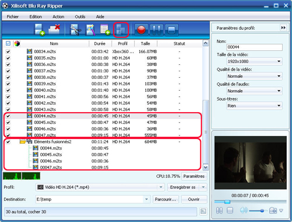Click the log icon beside the status bar

[x=203, y=211]
